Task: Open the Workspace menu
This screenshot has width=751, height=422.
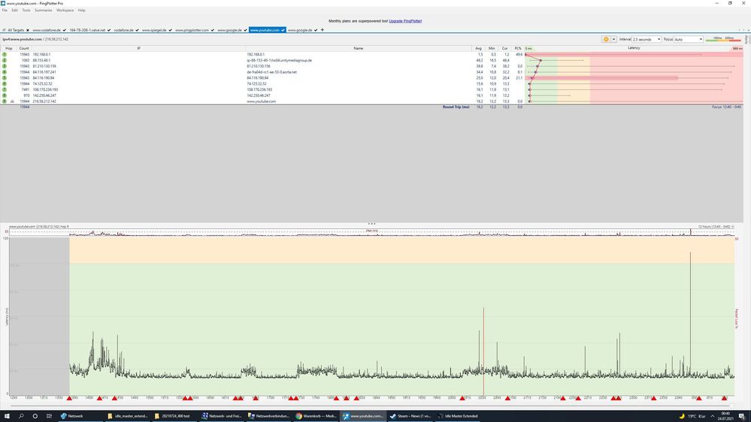Action: 65,10
